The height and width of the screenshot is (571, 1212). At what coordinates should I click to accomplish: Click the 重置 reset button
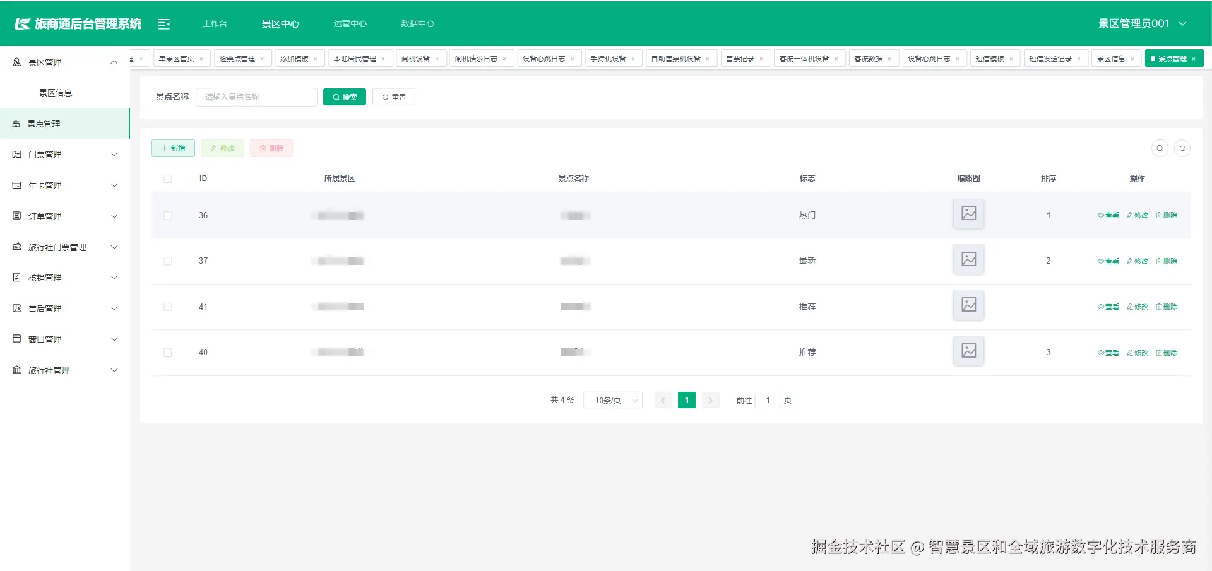point(394,97)
